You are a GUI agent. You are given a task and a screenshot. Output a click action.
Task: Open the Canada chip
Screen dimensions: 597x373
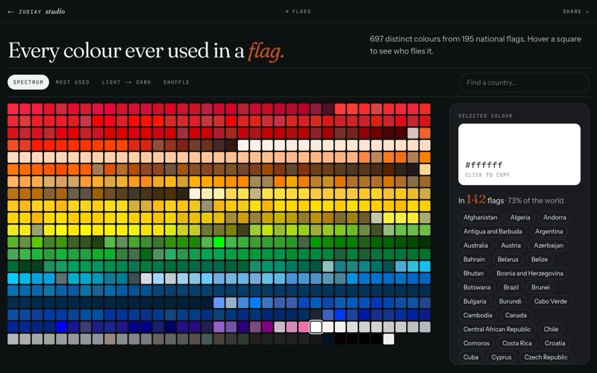point(516,315)
